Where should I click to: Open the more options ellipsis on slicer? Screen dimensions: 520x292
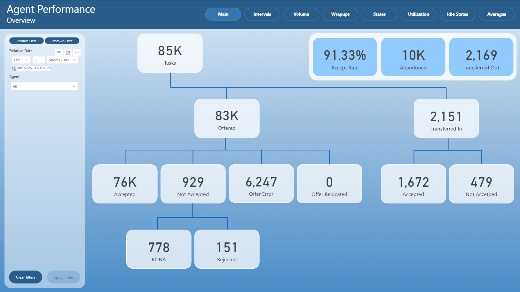click(x=77, y=53)
